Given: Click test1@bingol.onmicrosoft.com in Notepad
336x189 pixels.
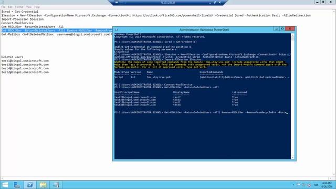Looking at the screenshot, I should pos(25,61).
